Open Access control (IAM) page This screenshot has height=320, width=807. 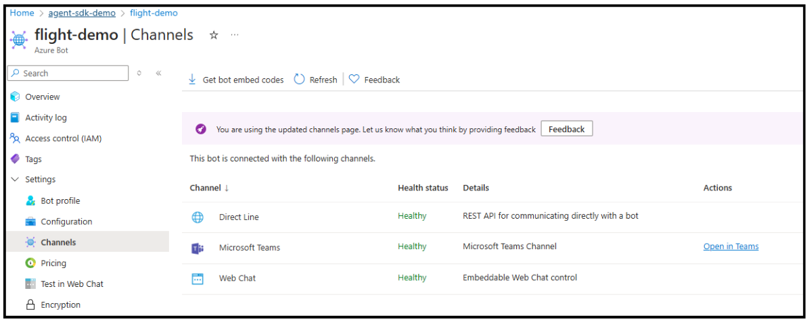pos(63,138)
